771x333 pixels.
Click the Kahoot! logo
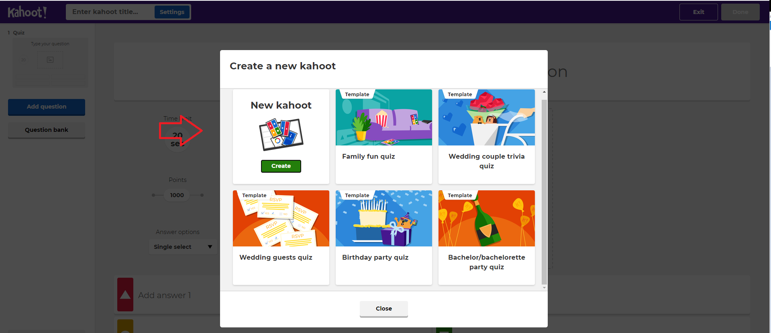tap(27, 12)
